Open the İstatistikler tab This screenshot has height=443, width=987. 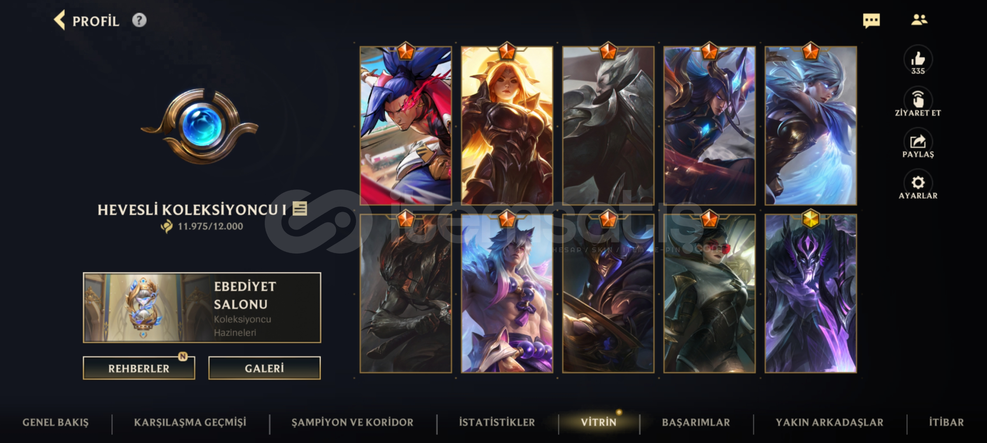click(x=497, y=422)
